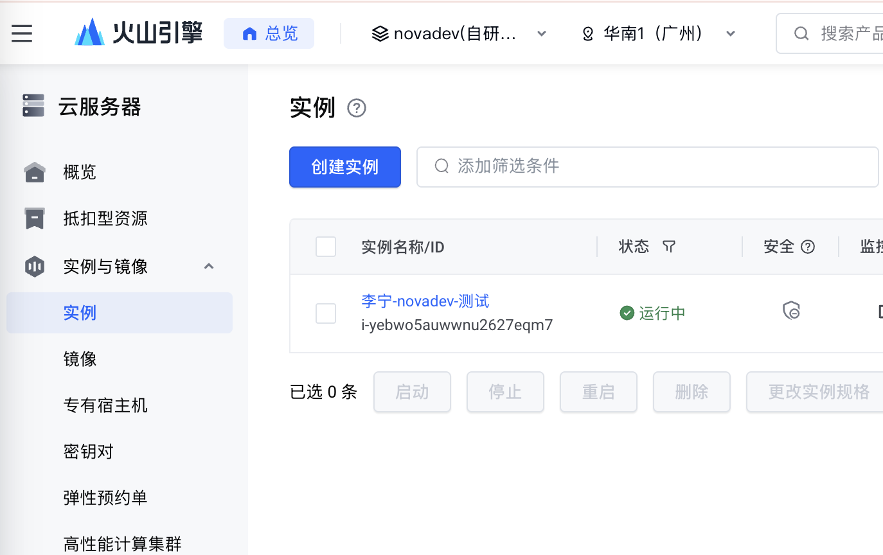
Task: Click the 云服务器 server icon
Action: point(33,105)
